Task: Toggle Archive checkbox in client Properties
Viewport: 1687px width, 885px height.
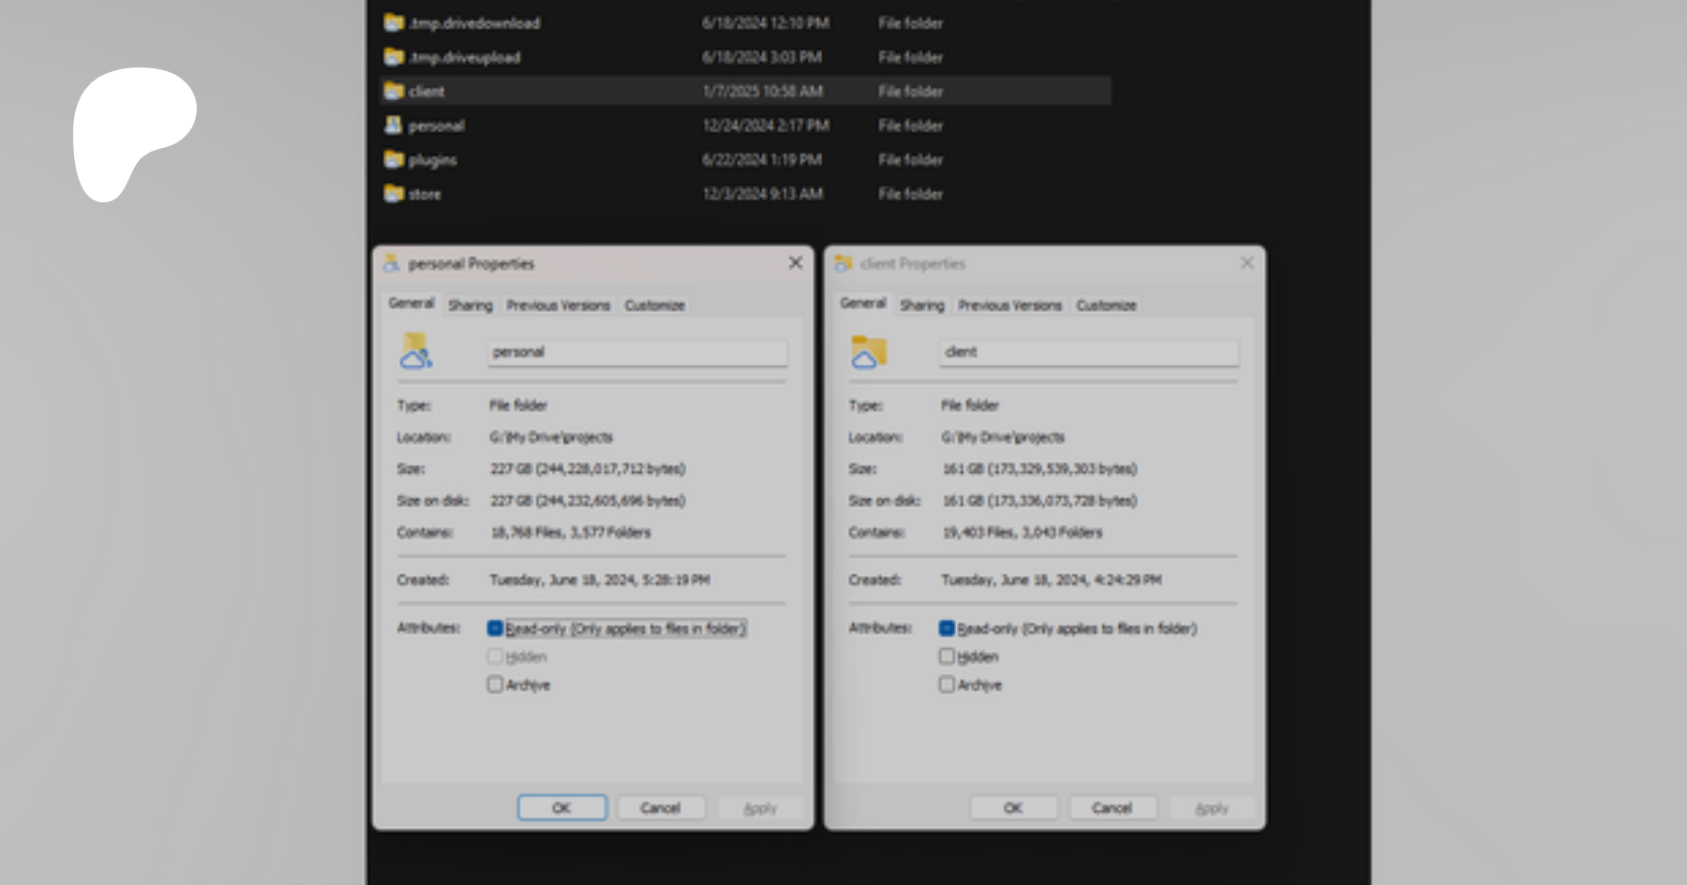Action: click(947, 685)
